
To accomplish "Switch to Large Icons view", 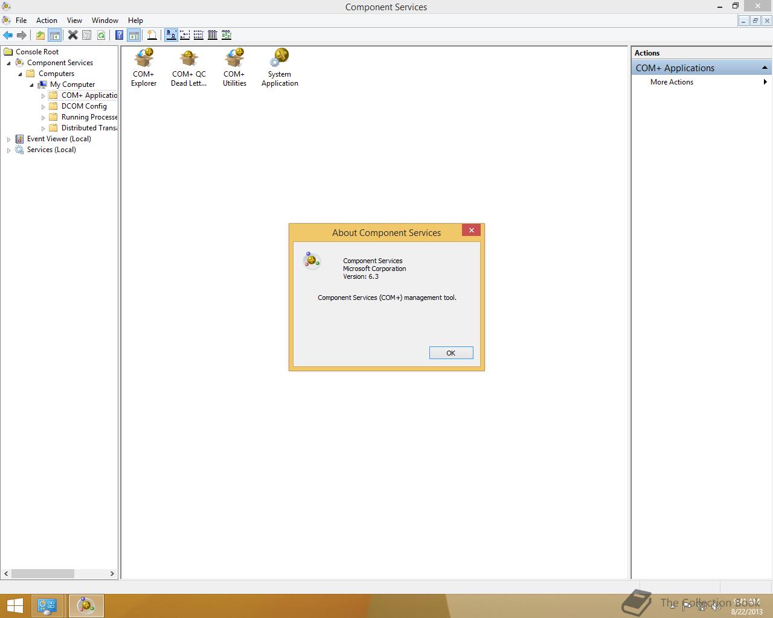I will coord(171,35).
